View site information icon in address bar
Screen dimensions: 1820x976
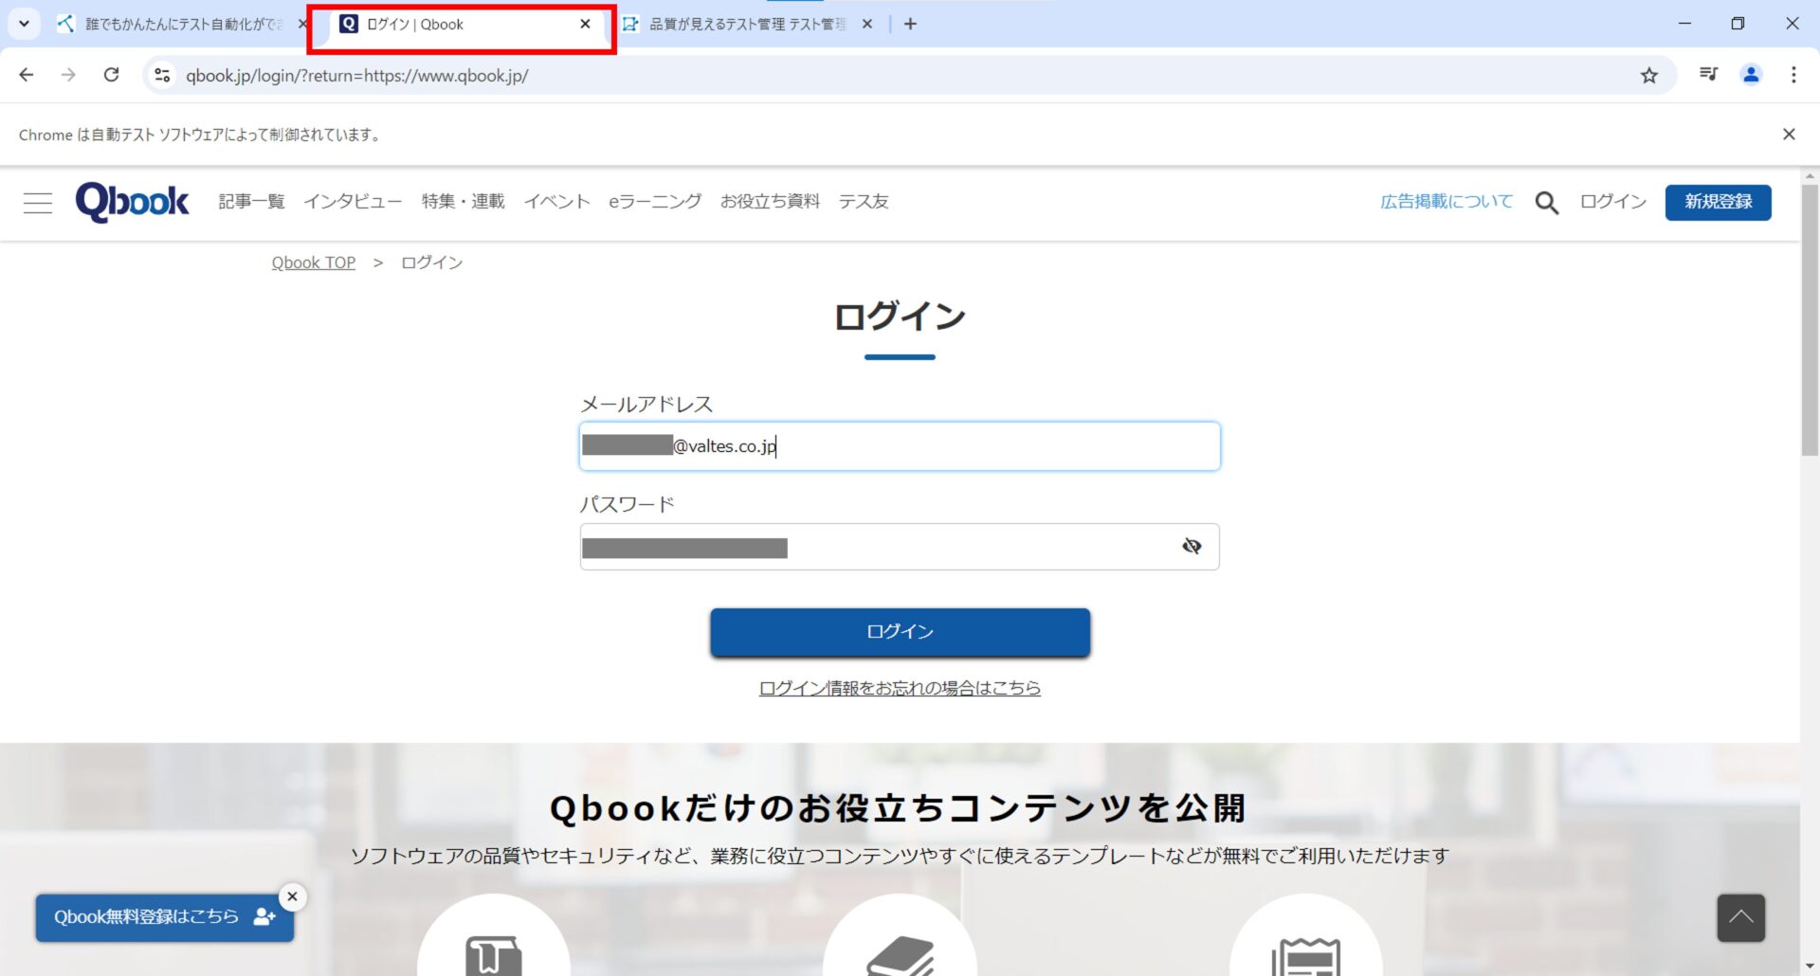(162, 75)
